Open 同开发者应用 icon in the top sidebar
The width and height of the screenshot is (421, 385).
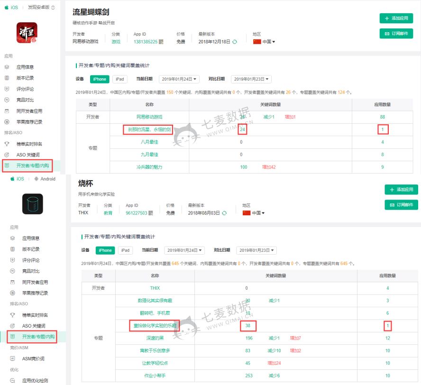[x=7, y=111]
